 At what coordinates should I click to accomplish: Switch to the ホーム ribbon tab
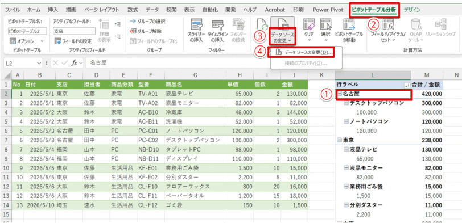tap(34, 10)
